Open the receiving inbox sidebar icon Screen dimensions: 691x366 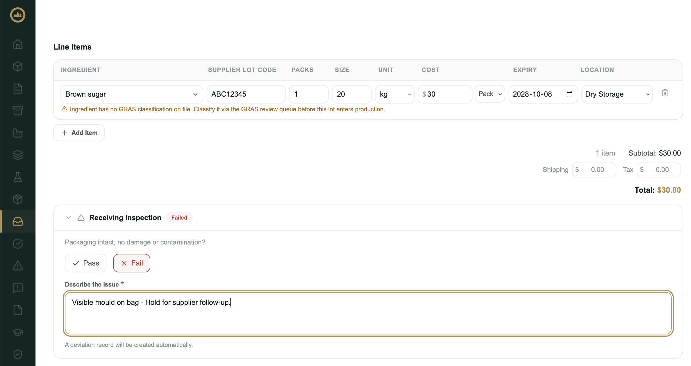click(18, 221)
